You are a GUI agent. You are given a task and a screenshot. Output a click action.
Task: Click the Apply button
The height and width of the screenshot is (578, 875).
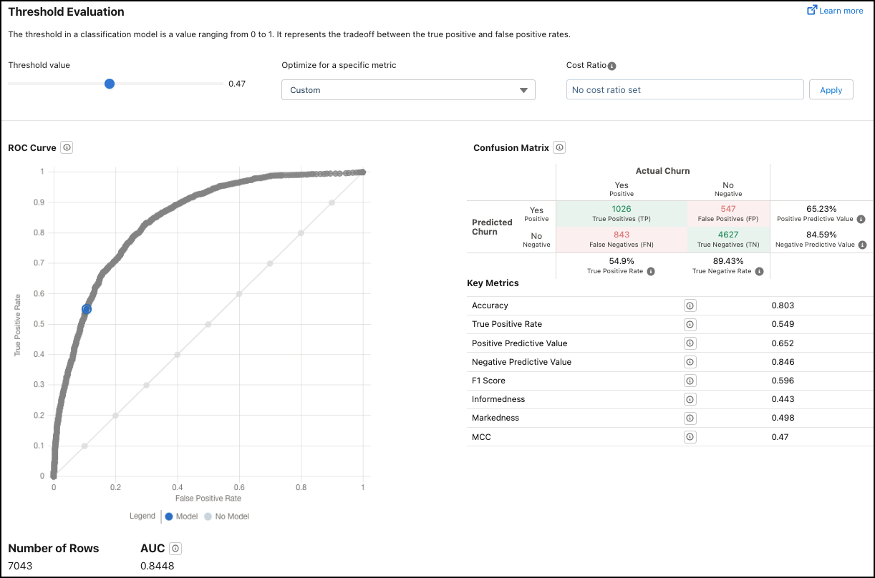pyautogui.click(x=831, y=90)
